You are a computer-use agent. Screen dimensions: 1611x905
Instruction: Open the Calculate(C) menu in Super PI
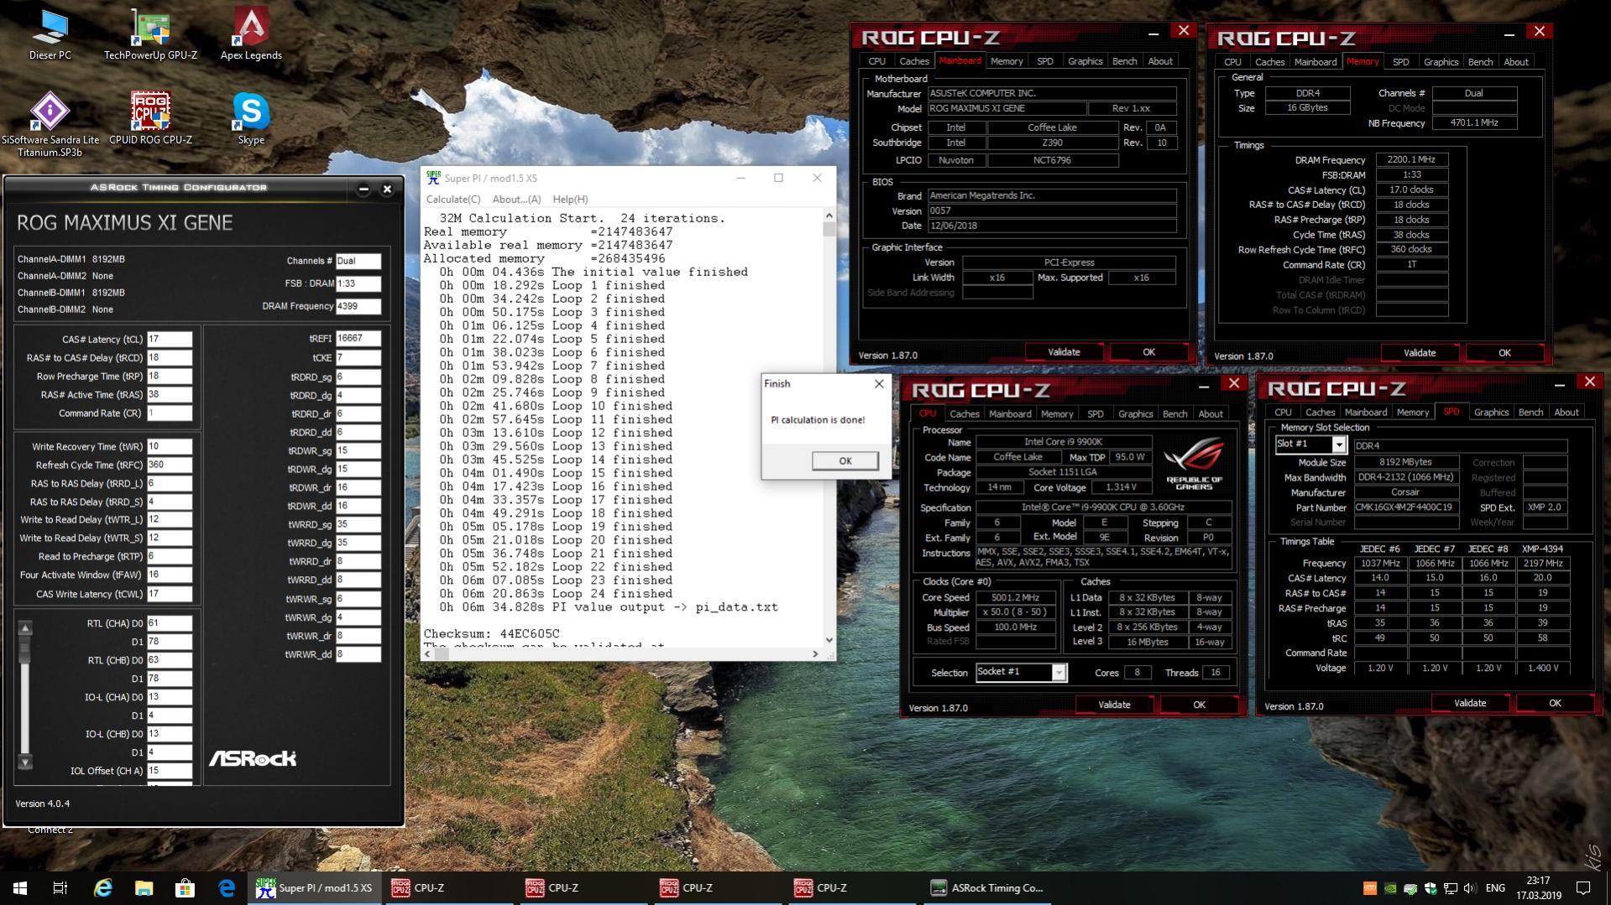453,199
